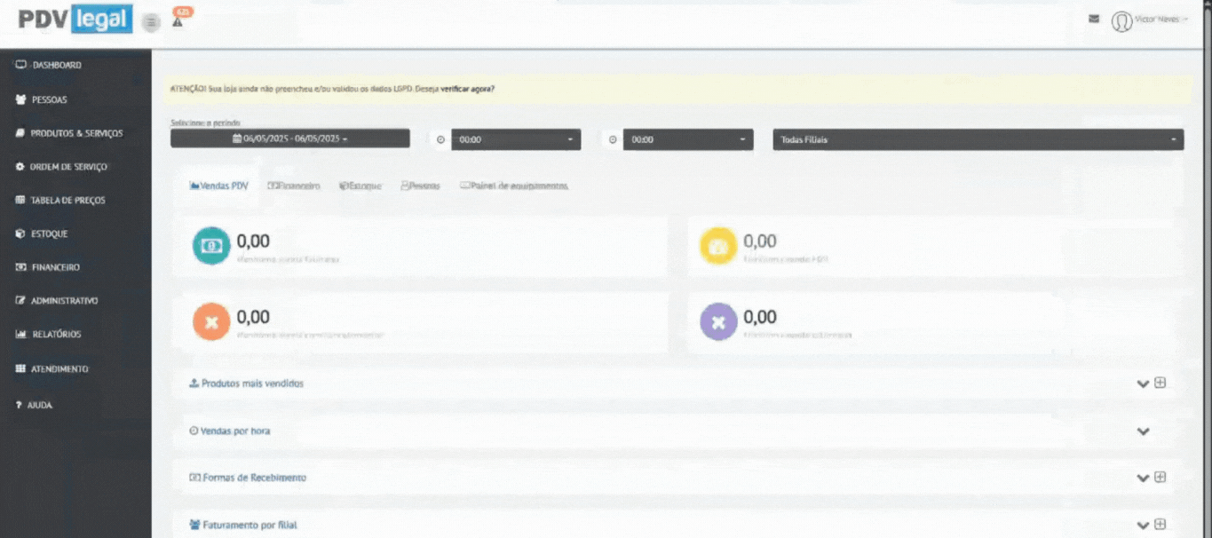1212x538 pixels.
Task: Expand the Vendas por hora section
Action: pyautogui.click(x=1144, y=431)
